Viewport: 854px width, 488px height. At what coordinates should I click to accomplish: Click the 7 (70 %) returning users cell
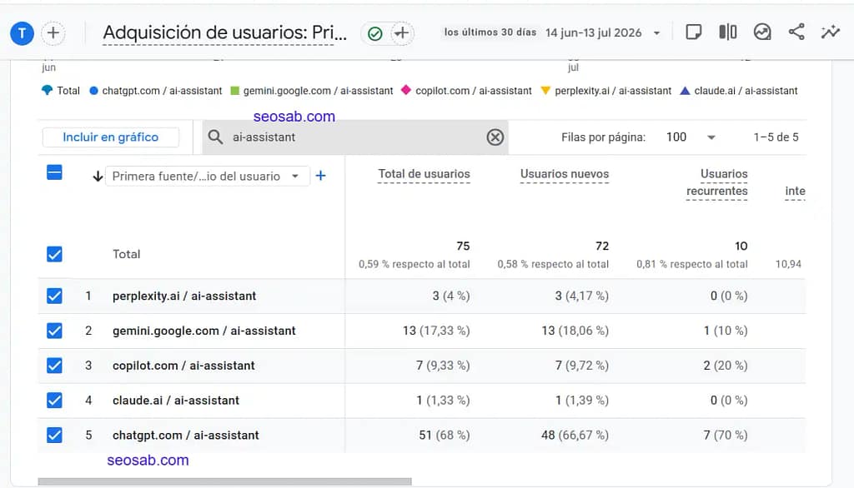point(725,436)
